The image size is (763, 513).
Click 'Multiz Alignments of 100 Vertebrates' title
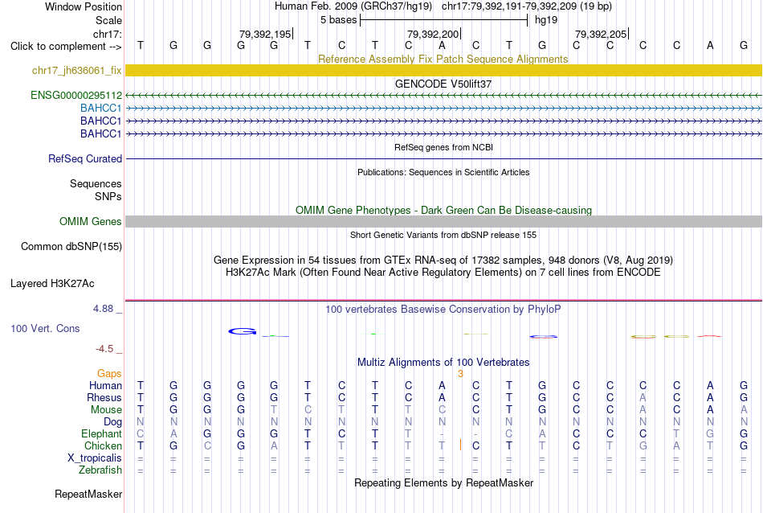(443, 363)
